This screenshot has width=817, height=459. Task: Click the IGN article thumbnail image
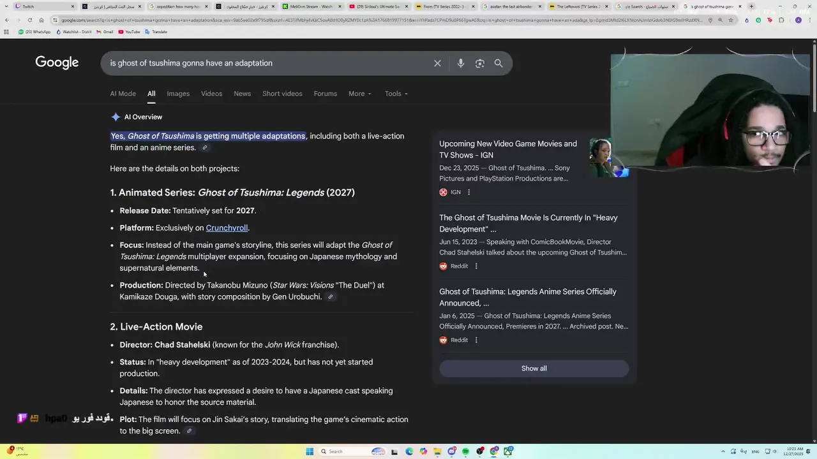pos(609,157)
